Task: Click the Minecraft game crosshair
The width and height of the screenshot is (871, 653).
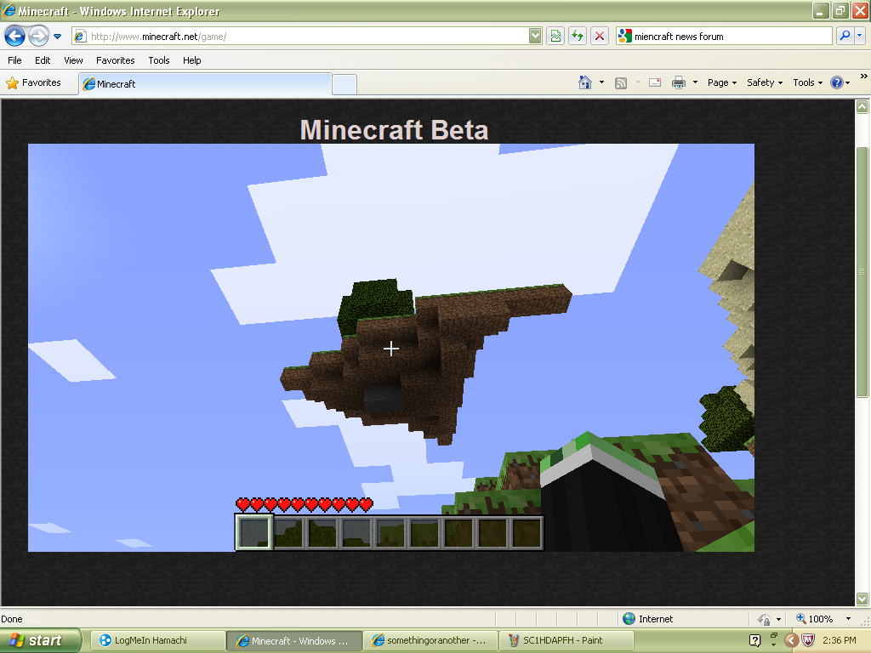Action: click(391, 349)
